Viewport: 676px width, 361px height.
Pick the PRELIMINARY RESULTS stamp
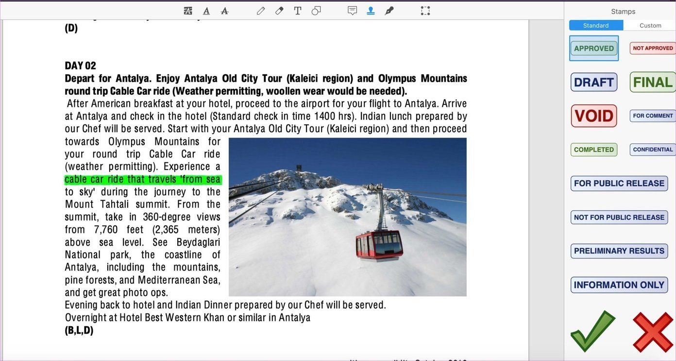(619, 251)
